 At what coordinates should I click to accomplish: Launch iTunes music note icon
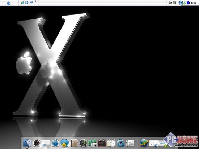coord(83,143)
